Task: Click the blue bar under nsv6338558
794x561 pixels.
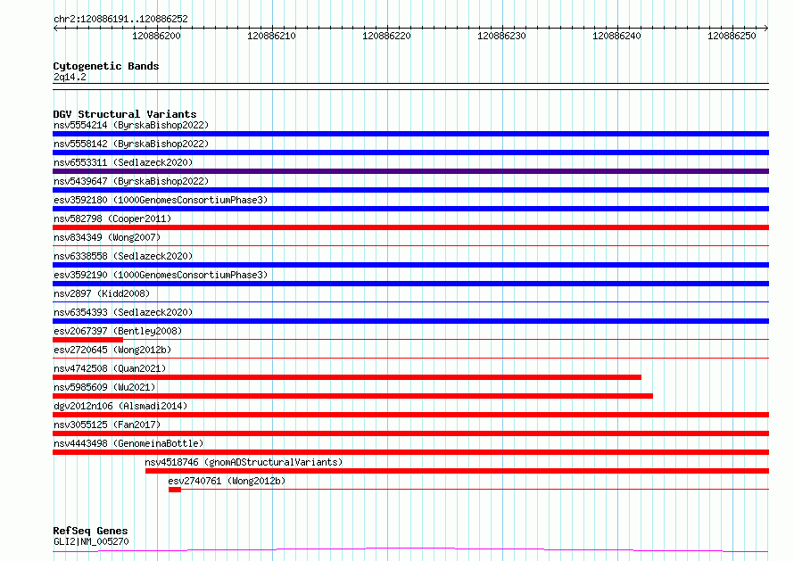Action: 410,265
